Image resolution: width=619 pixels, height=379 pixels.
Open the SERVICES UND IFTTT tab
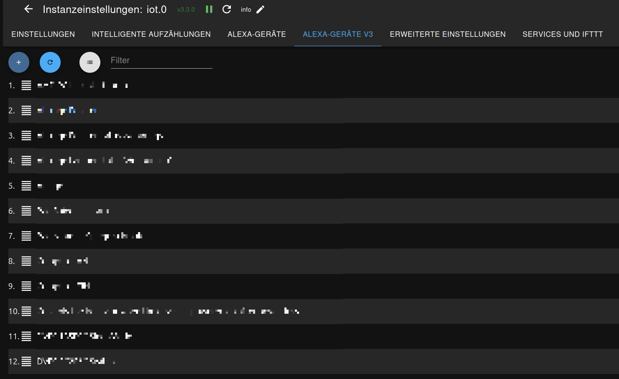[x=563, y=34]
